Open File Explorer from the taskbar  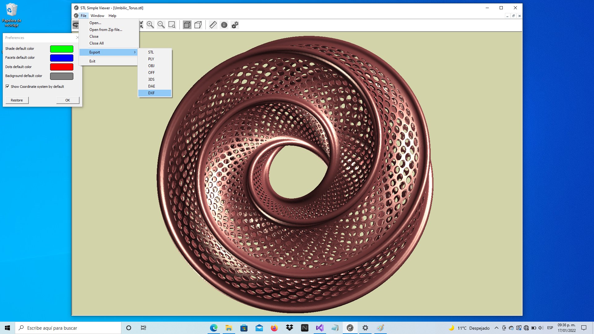229,328
